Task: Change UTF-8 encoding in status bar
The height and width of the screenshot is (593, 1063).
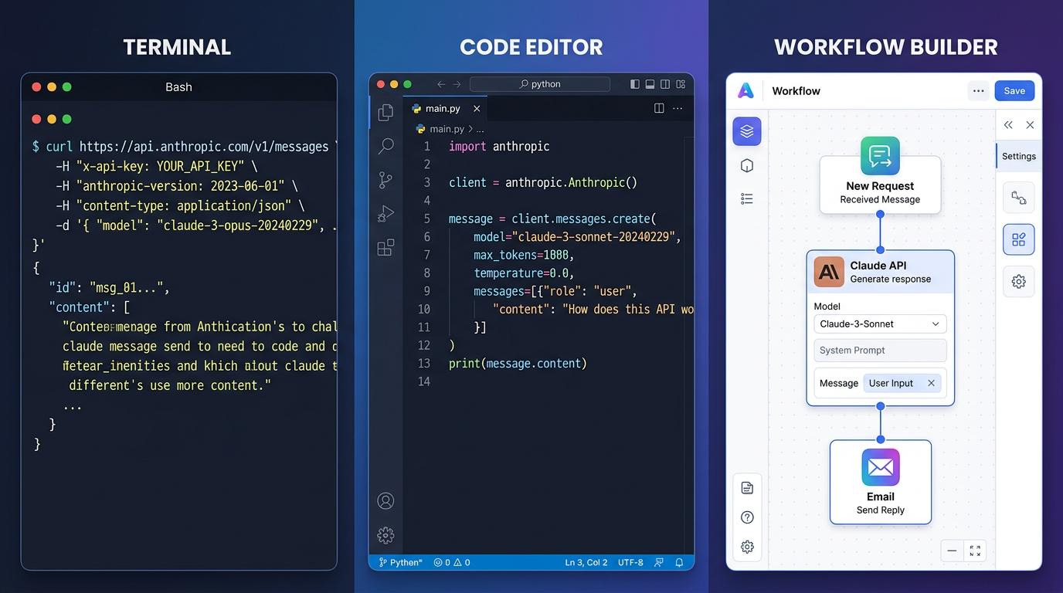Action: click(x=630, y=563)
